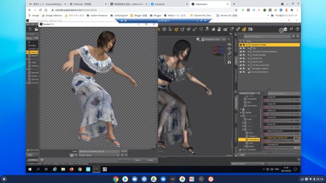Click the Chrome address bar URL
Viewport: 326px width, 183px height.
point(76,10)
